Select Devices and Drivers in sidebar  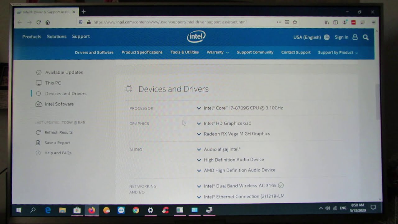tap(61, 93)
